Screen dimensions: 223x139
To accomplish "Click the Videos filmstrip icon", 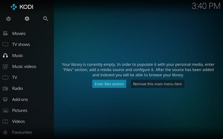I will coord(6,122).
